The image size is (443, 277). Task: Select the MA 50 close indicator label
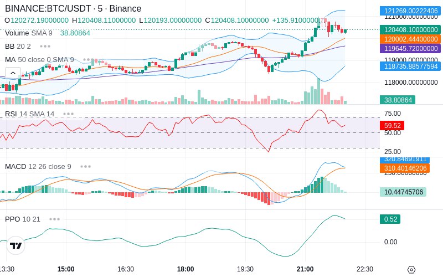click(x=39, y=60)
